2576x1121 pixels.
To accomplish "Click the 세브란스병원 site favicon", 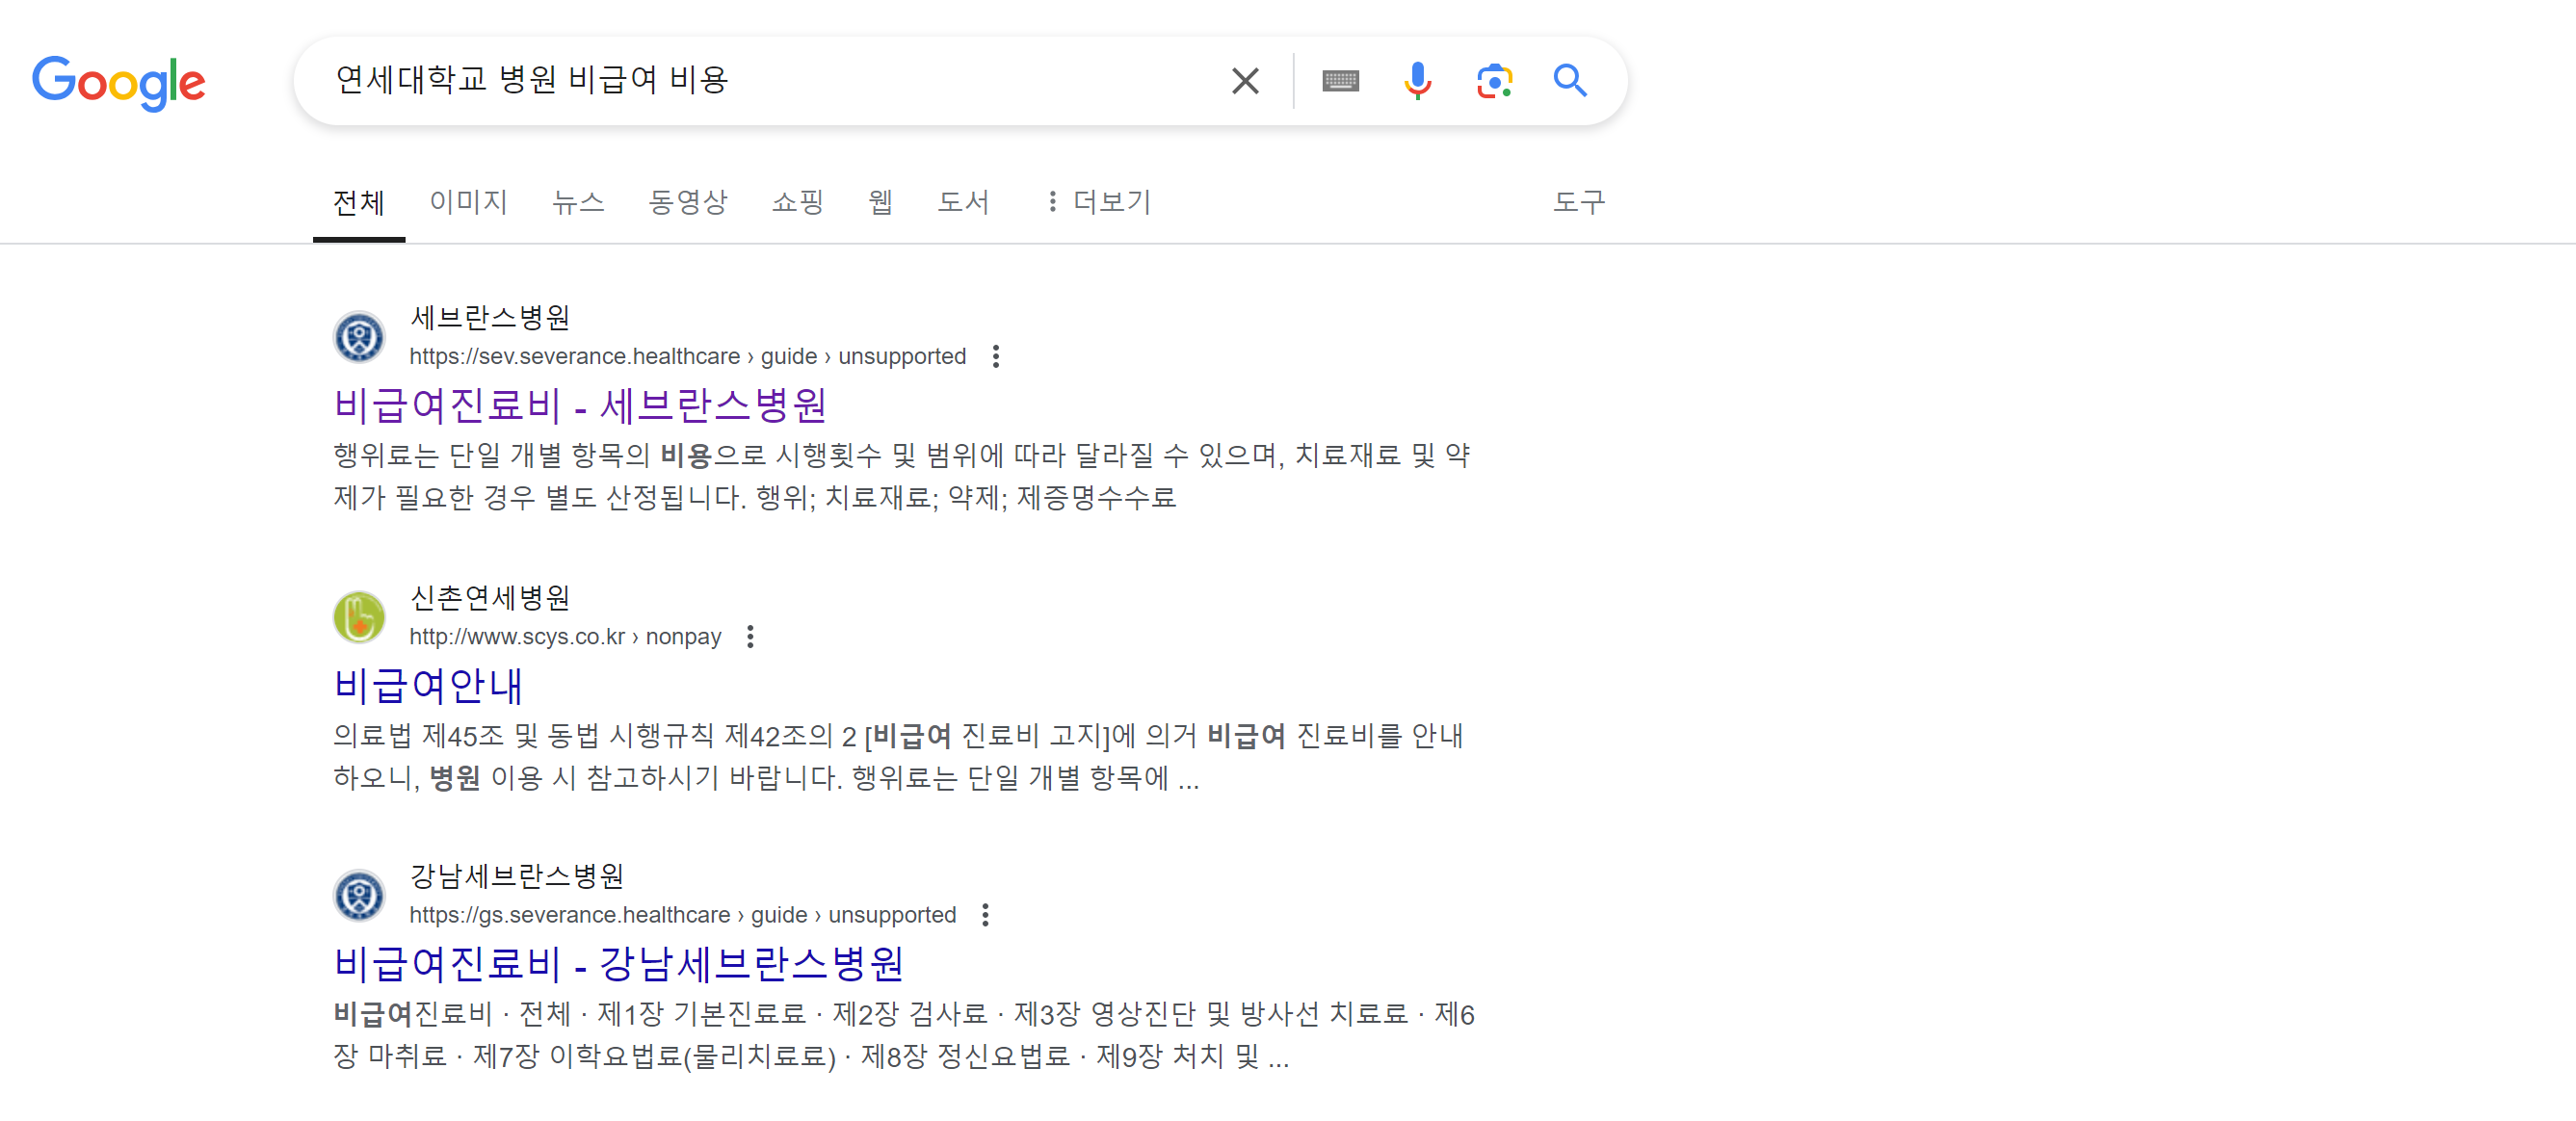I will (x=359, y=338).
